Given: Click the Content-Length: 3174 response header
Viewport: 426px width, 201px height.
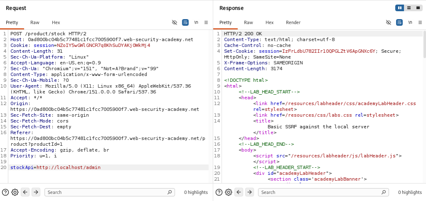Looking at the screenshot, I should (x=253, y=69).
